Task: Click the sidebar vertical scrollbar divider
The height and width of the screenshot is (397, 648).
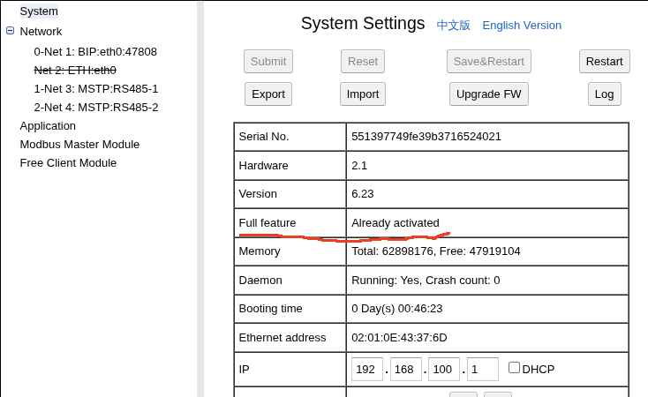Action: pyautogui.click(x=200, y=198)
